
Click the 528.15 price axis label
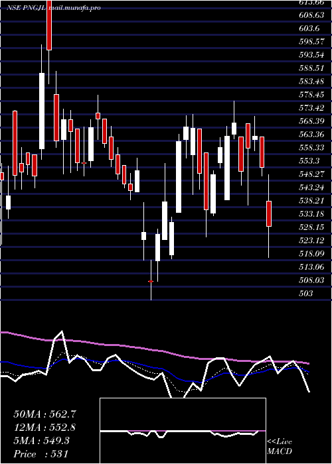(x=311, y=227)
